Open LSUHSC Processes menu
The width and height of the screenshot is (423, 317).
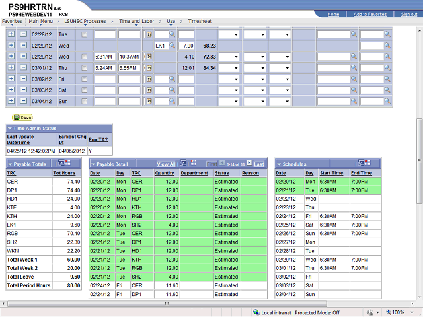[85, 21]
